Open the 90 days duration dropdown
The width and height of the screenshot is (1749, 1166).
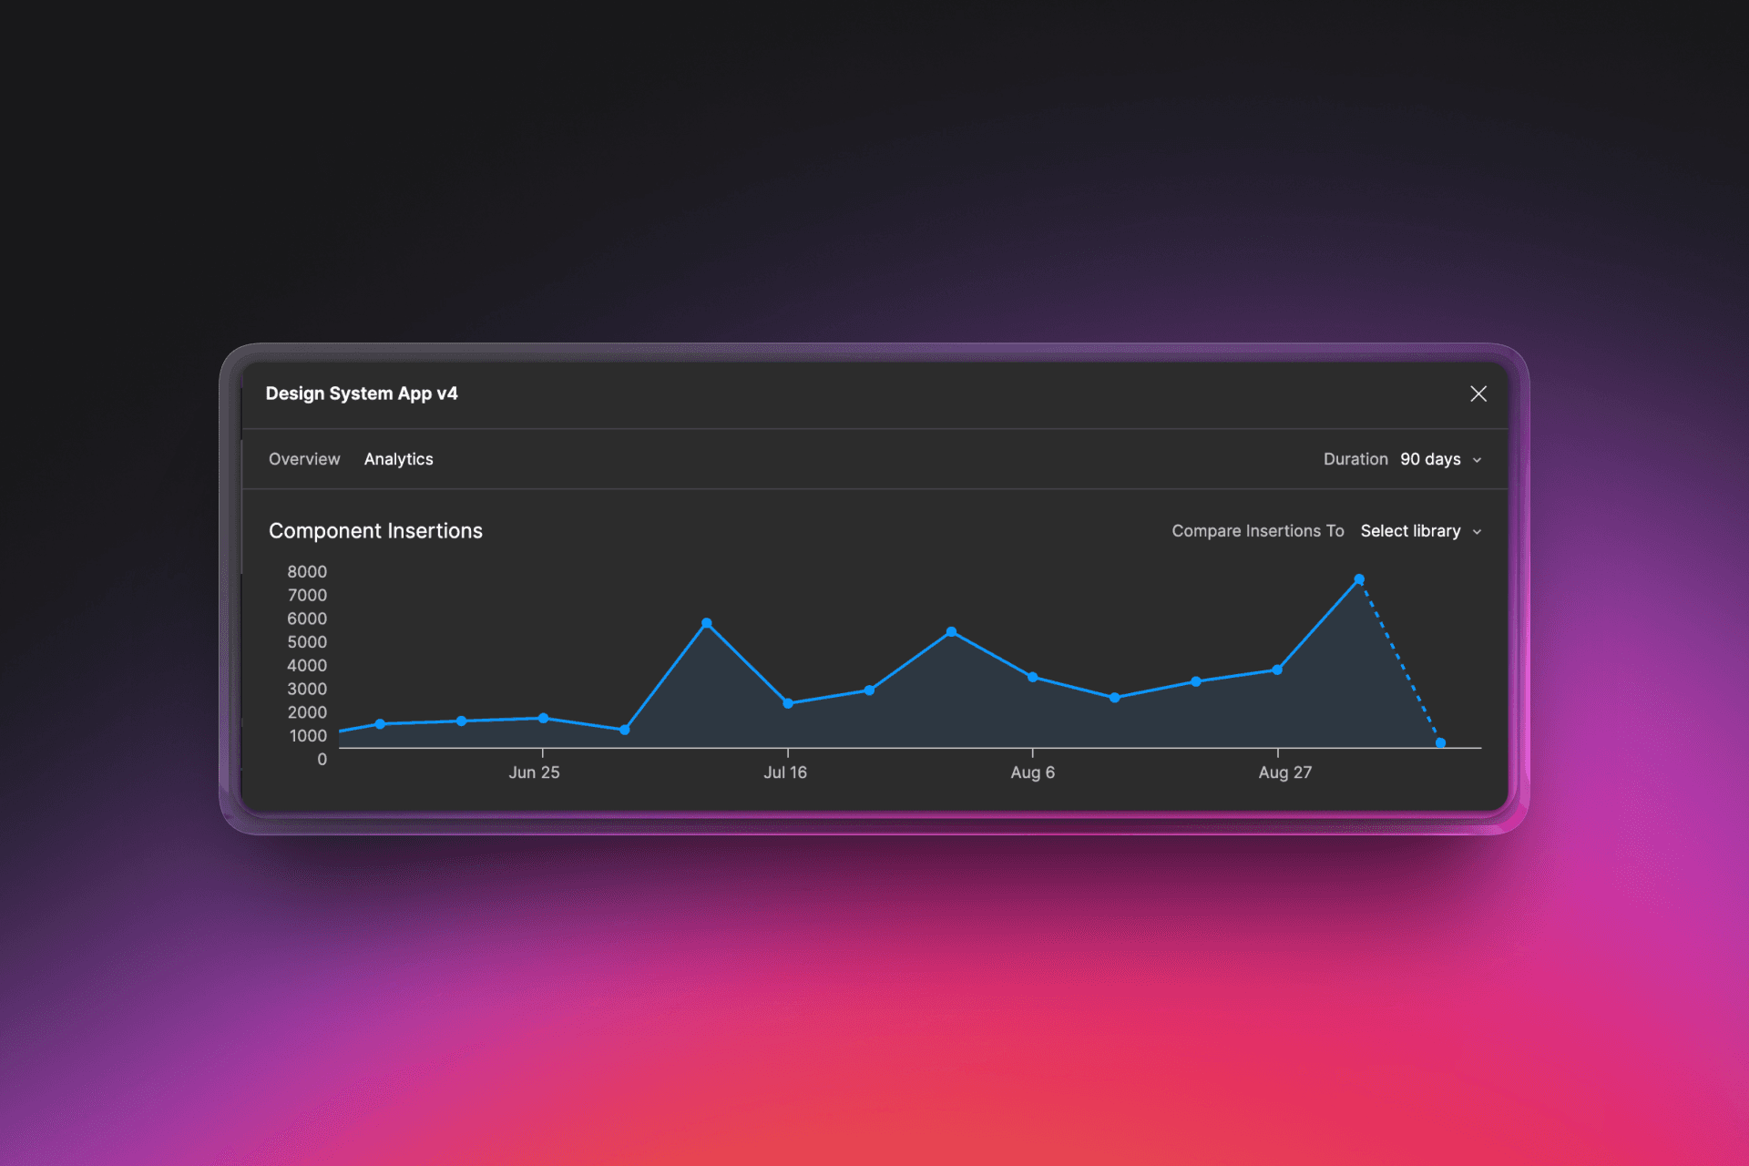coord(1430,459)
